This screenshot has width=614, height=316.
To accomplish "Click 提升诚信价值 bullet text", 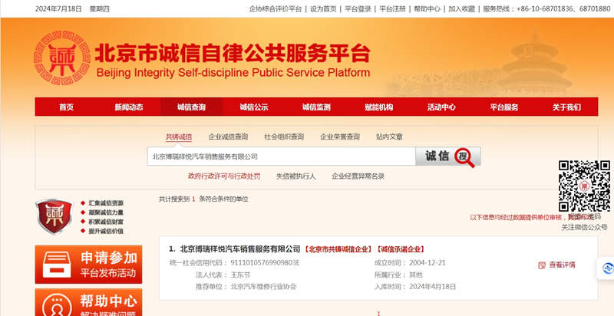I will click(x=106, y=231).
